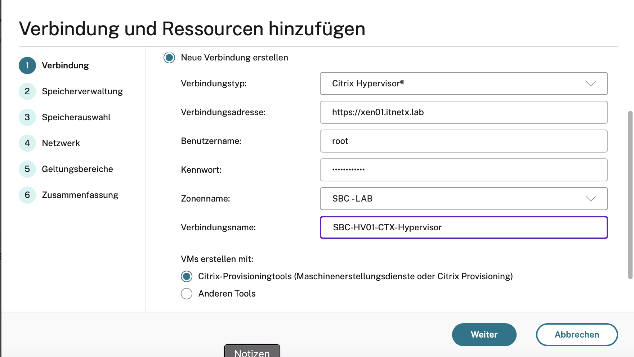634x357 pixels.
Task: Click the 'VMs erstellen mit:' label
Action: coord(217,259)
